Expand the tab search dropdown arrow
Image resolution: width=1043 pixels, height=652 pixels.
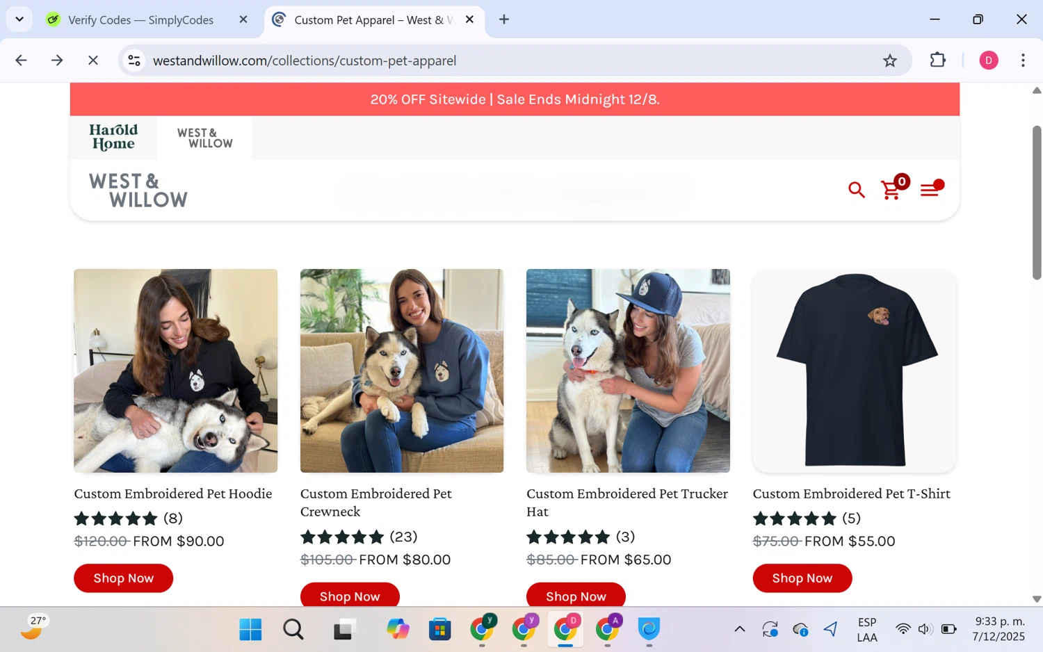click(x=19, y=19)
